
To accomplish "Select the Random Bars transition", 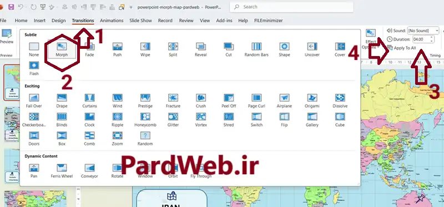I will (x=256, y=49).
